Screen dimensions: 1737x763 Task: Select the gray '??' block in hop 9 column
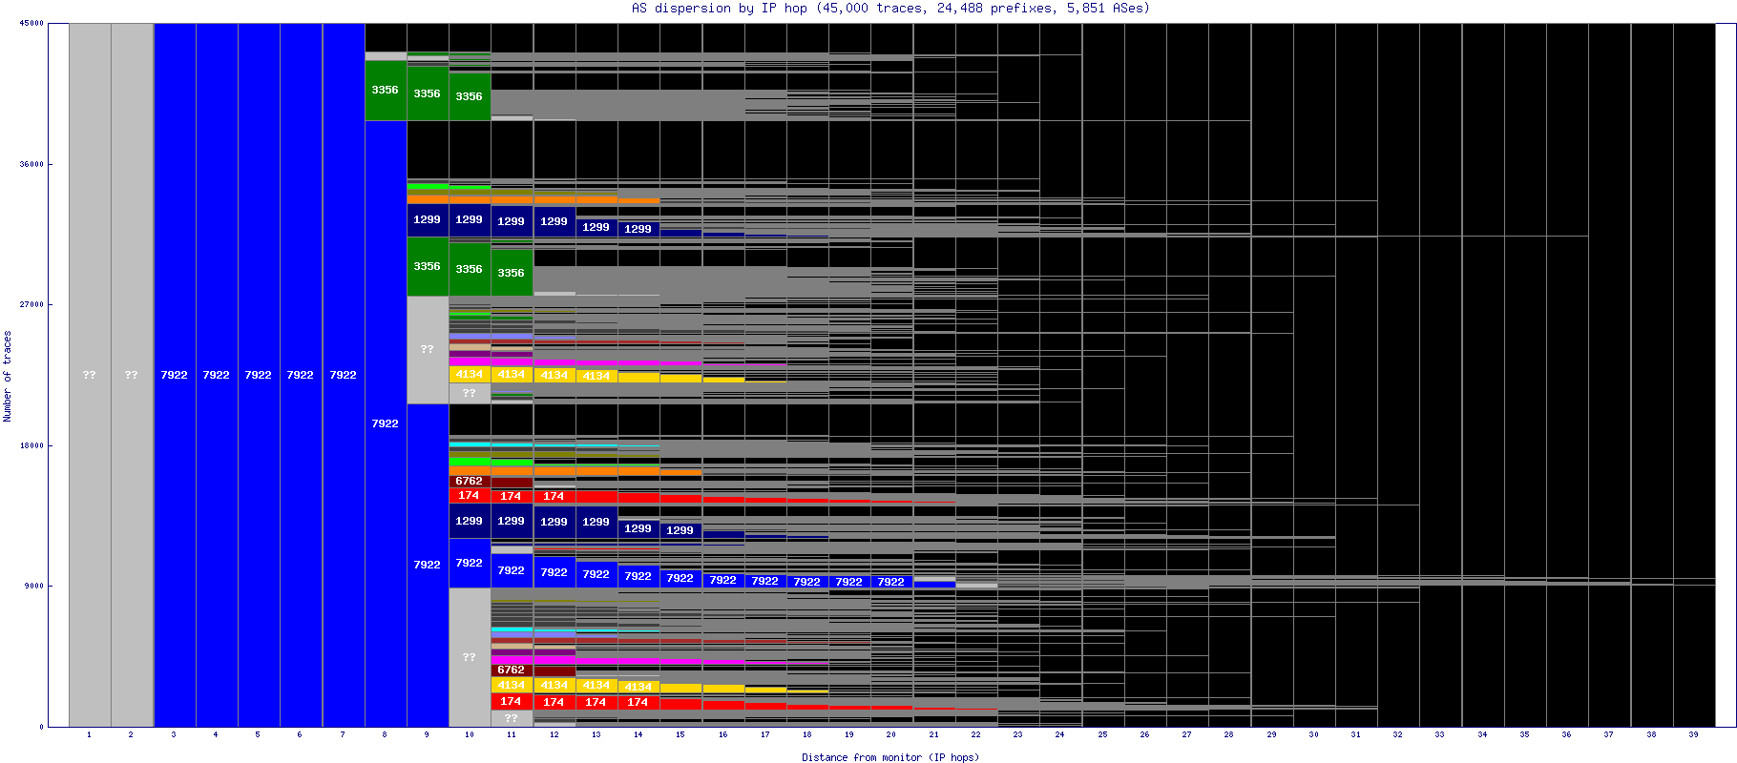point(428,349)
